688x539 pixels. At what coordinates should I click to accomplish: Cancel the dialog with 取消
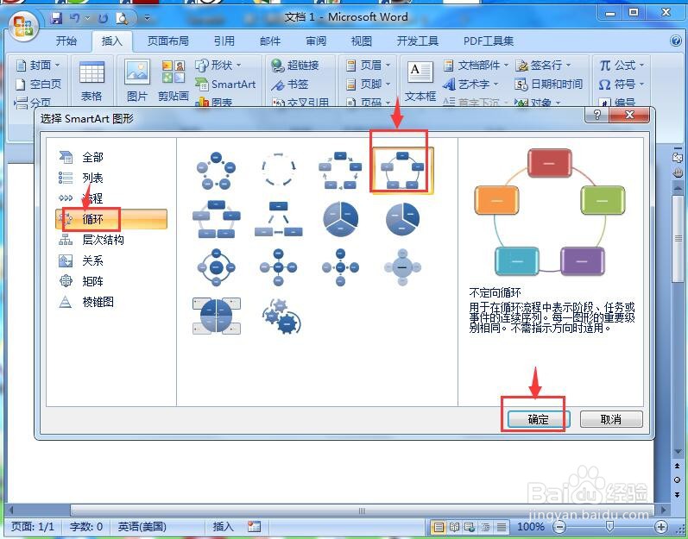611,419
